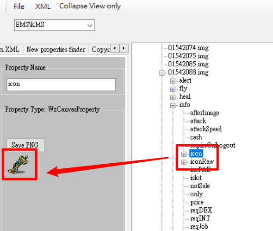Collapse the 01542088.img tree node
The height and width of the screenshot is (231, 273).
(162, 73)
